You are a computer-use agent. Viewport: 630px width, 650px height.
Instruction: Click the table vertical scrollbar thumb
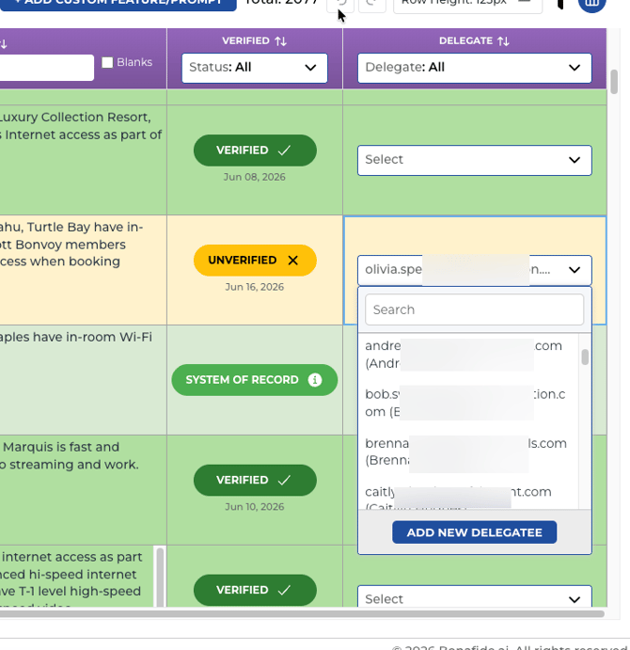click(x=614, y=82)
